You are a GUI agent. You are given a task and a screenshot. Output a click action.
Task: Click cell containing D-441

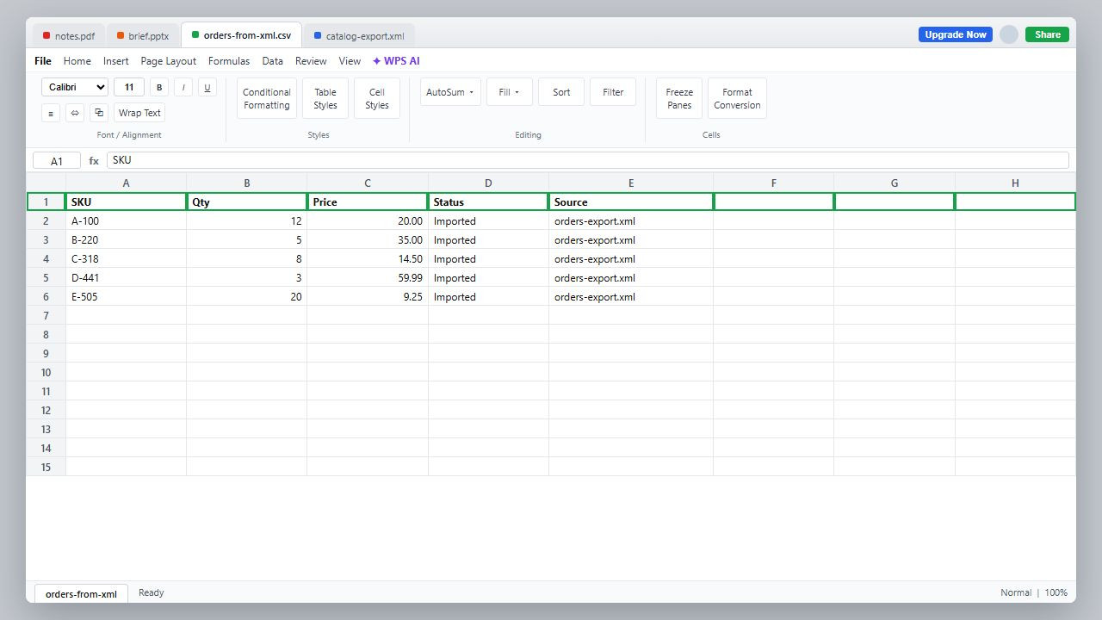tap(126, 278)
